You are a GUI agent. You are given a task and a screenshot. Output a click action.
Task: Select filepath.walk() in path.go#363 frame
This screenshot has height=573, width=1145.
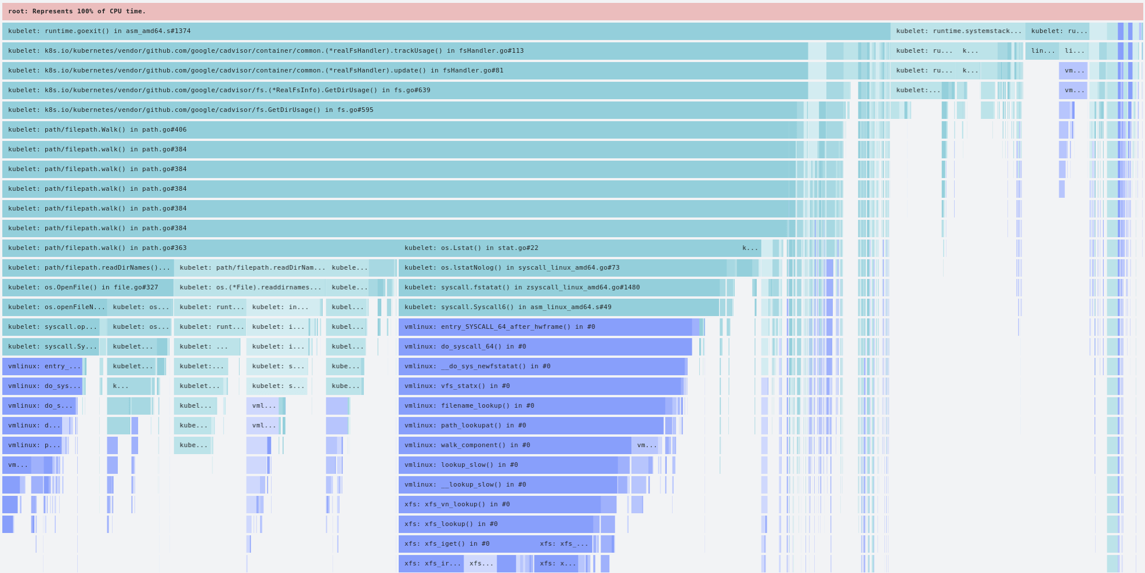[x=200, y=248]
